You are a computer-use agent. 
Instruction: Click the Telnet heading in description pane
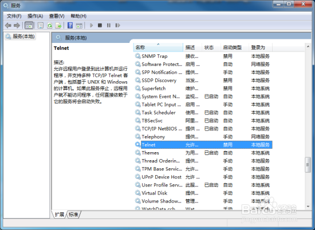click(61, 48)
